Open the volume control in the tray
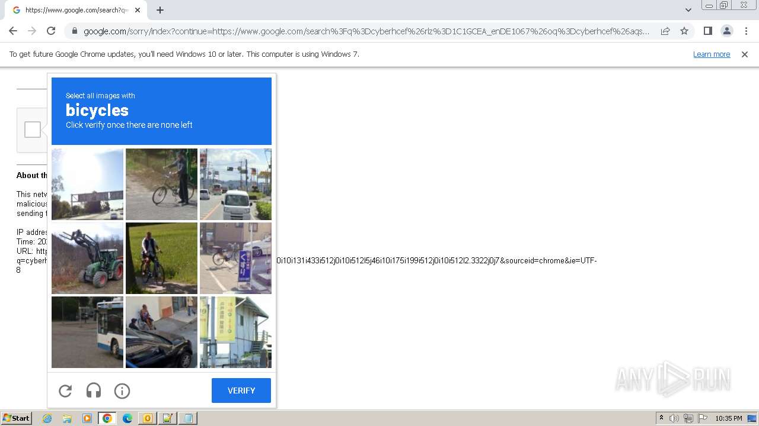The image size is (759, 426). (x=674, y=418)
